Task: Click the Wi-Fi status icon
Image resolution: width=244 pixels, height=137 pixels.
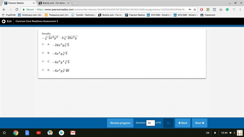Action: (231, 133)
